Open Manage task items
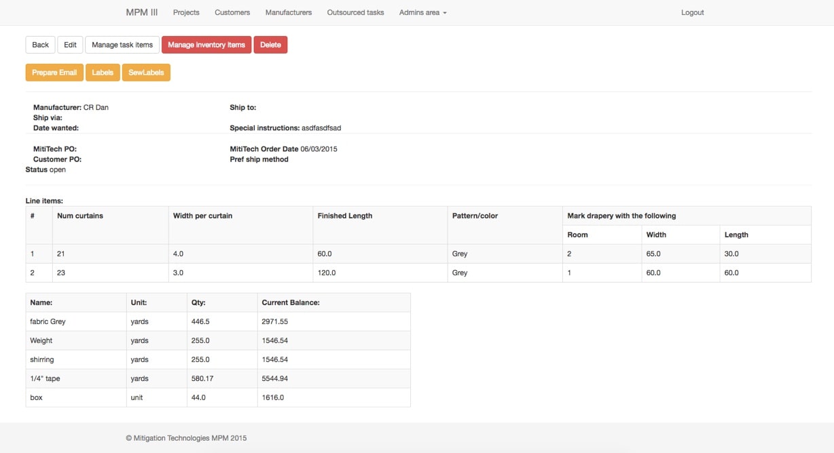This screenshot has height=453, width=834. pos(122,45)
